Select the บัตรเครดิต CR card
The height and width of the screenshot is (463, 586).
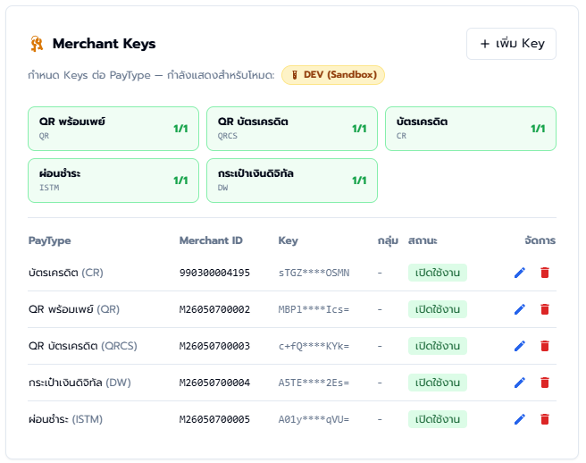471,129
